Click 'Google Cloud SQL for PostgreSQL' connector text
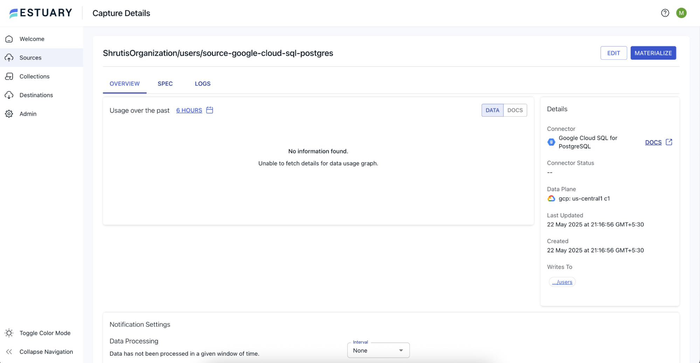700x363 pixels. point(588,142)
